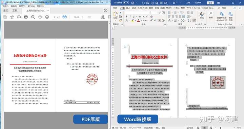Open the 审阅 ribbon tab in Word
The height and width of the screenshot is (129, 244).
coord(157,8)
